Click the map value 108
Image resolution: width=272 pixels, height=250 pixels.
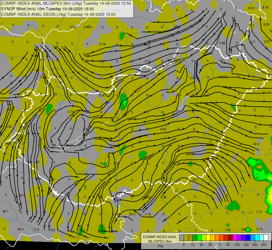pos(244,229)
